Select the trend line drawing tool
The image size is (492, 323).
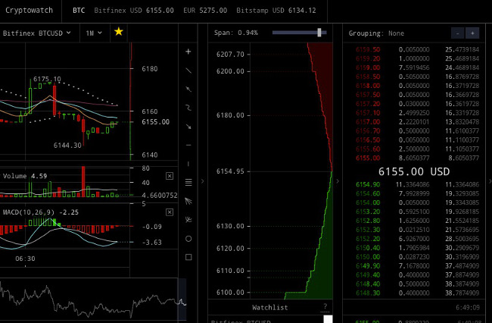tap(188, 71)
